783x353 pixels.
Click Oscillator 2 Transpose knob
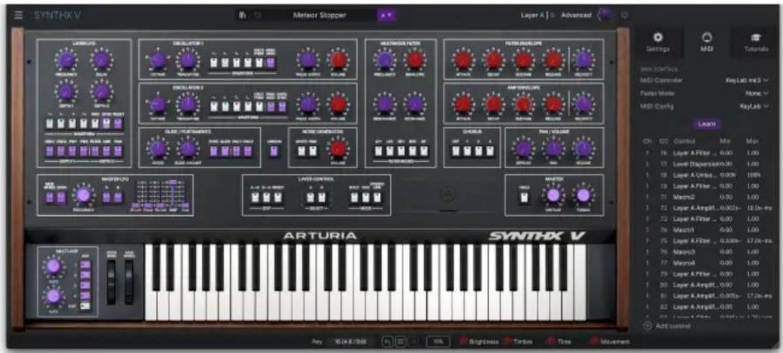tap(188, 105)
